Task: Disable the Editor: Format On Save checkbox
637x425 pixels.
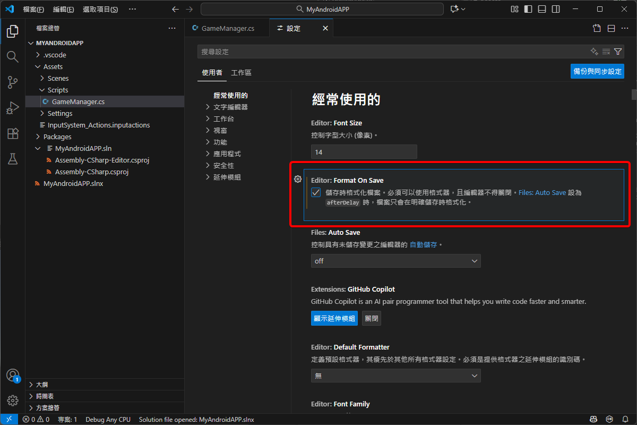Action: pyautogui.click(x=316, y=192)
